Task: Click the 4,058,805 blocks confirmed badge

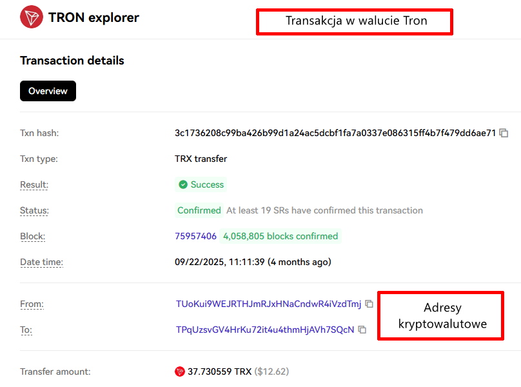Action: (280, 236)
